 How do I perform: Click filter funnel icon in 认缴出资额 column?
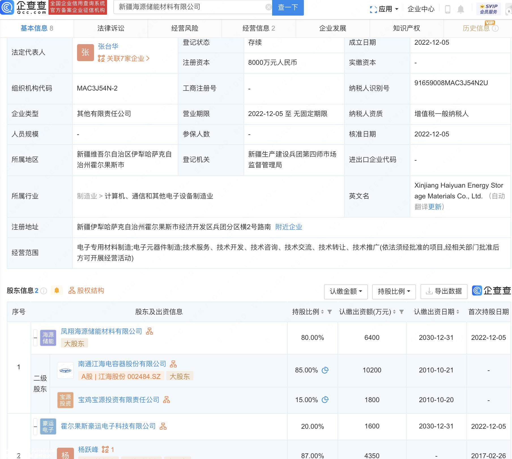(401, 312)
